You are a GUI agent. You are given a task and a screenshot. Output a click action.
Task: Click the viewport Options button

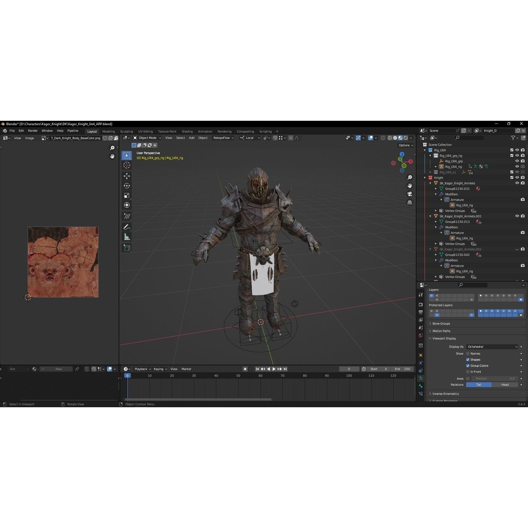(406, 145)
